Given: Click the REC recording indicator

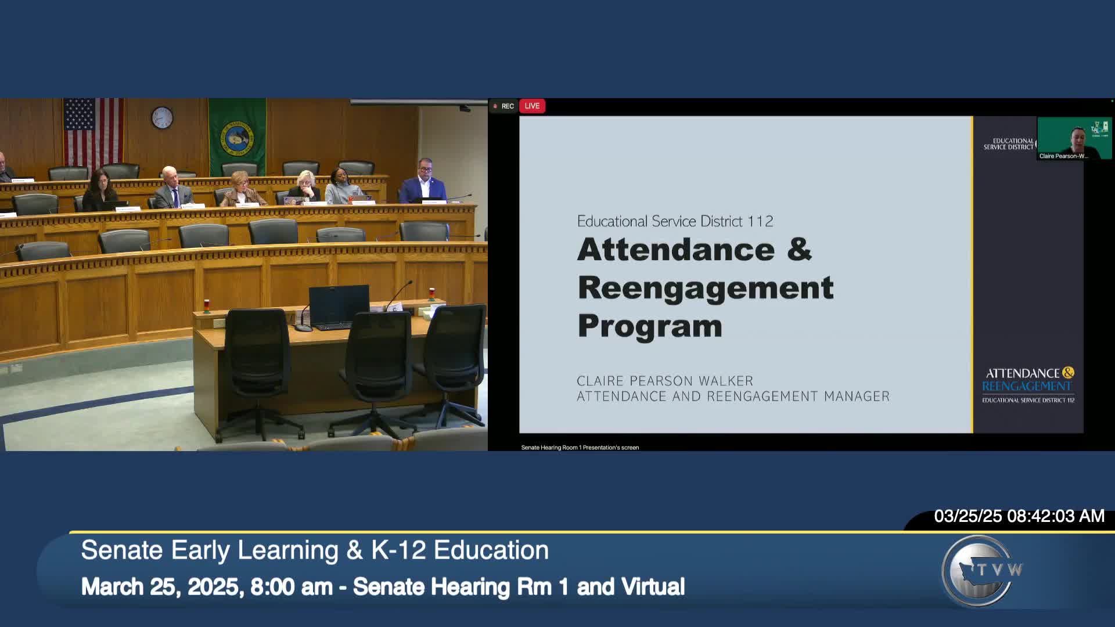Looking at the screenshot, I should pos(503,106).
